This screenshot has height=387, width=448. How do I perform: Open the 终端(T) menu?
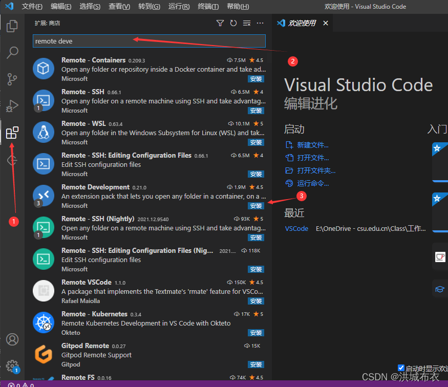coord(208,6)
